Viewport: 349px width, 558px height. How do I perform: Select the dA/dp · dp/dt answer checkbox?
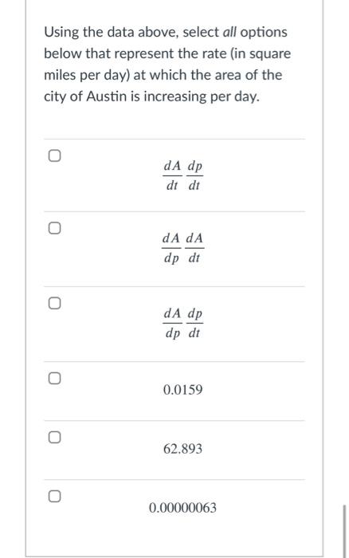(54, 303)
